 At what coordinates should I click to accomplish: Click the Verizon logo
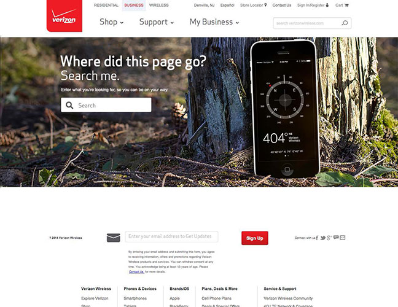[64, 16]
